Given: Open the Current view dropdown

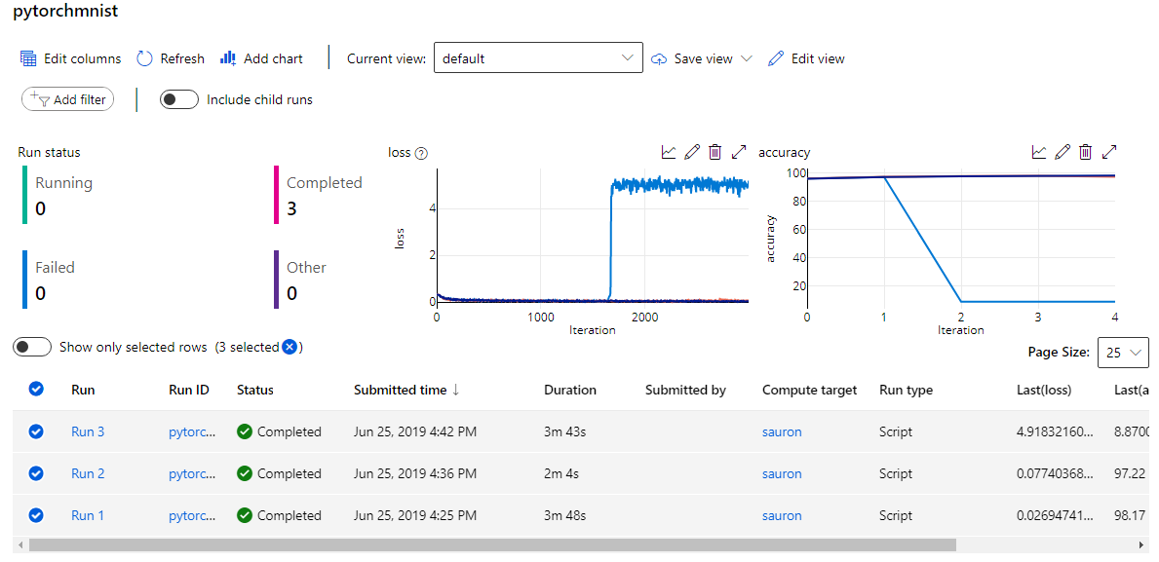Looking at the screenshot, I should pyautogui.click(x=538, y=58).
